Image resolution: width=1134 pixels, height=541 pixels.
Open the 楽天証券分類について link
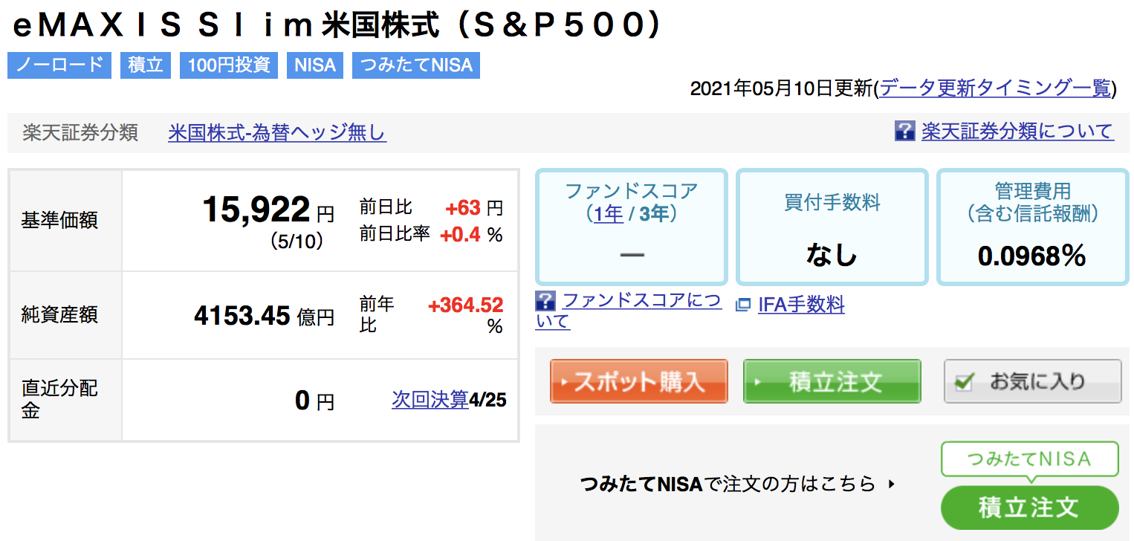(x=1017, y=132)
